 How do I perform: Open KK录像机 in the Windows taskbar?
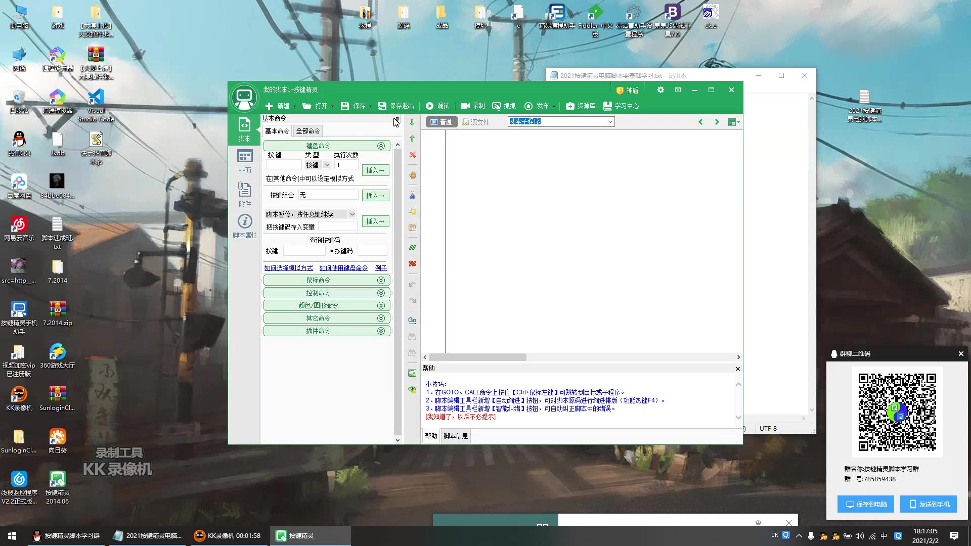(x=228, y=535)
